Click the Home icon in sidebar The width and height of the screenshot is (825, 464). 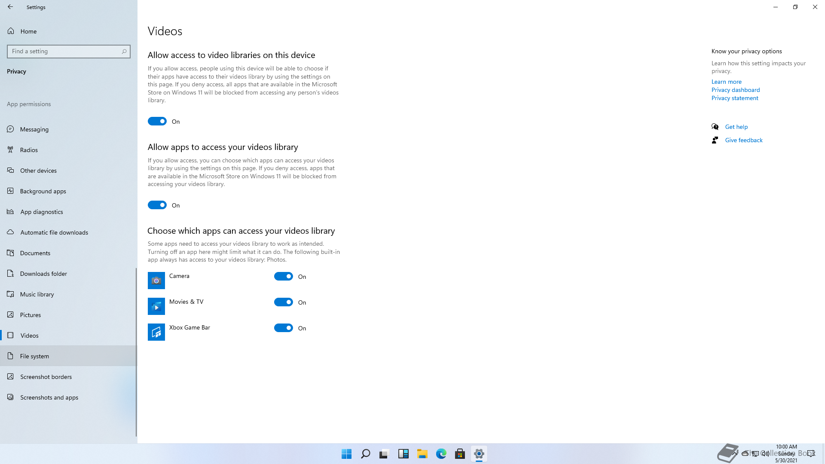[11, 31]
